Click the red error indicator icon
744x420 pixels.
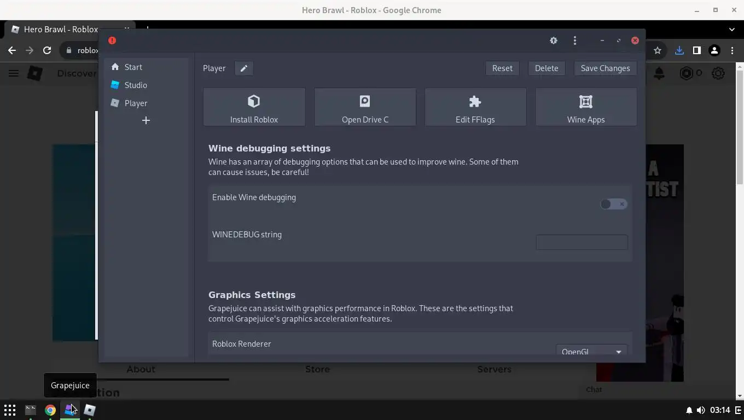(x=112, y=40)
